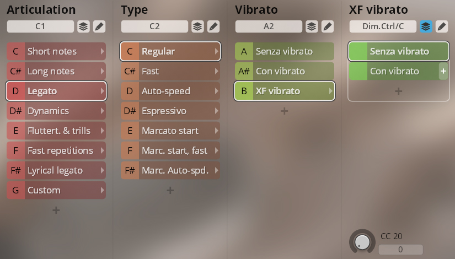Click plus on XF Con vibrato slot
Image resolution: width=455 pixels, height=259 pixels.
click(x=443, y=71)
